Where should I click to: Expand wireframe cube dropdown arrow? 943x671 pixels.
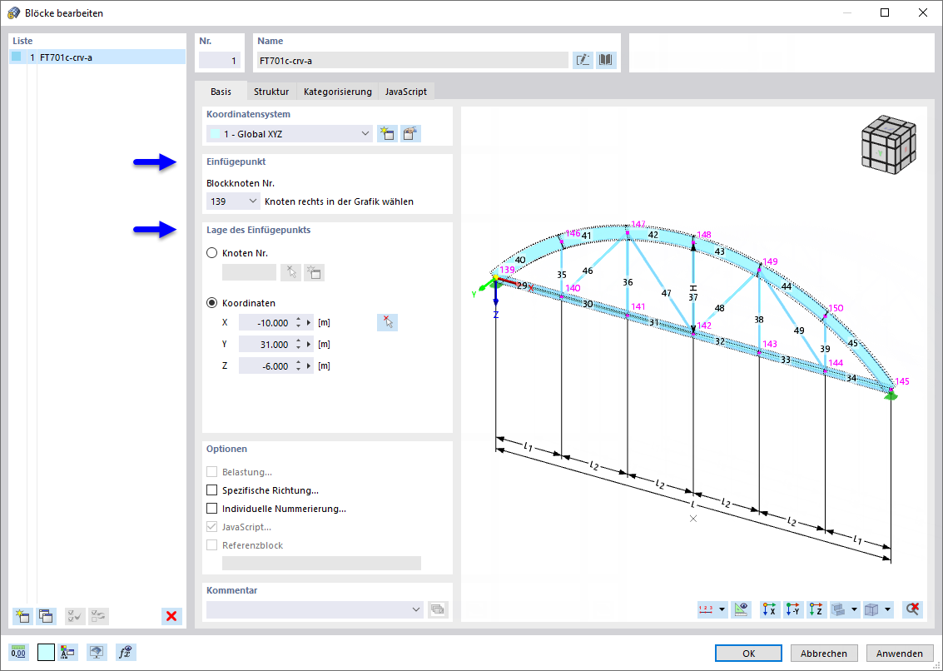click(888, 609)
